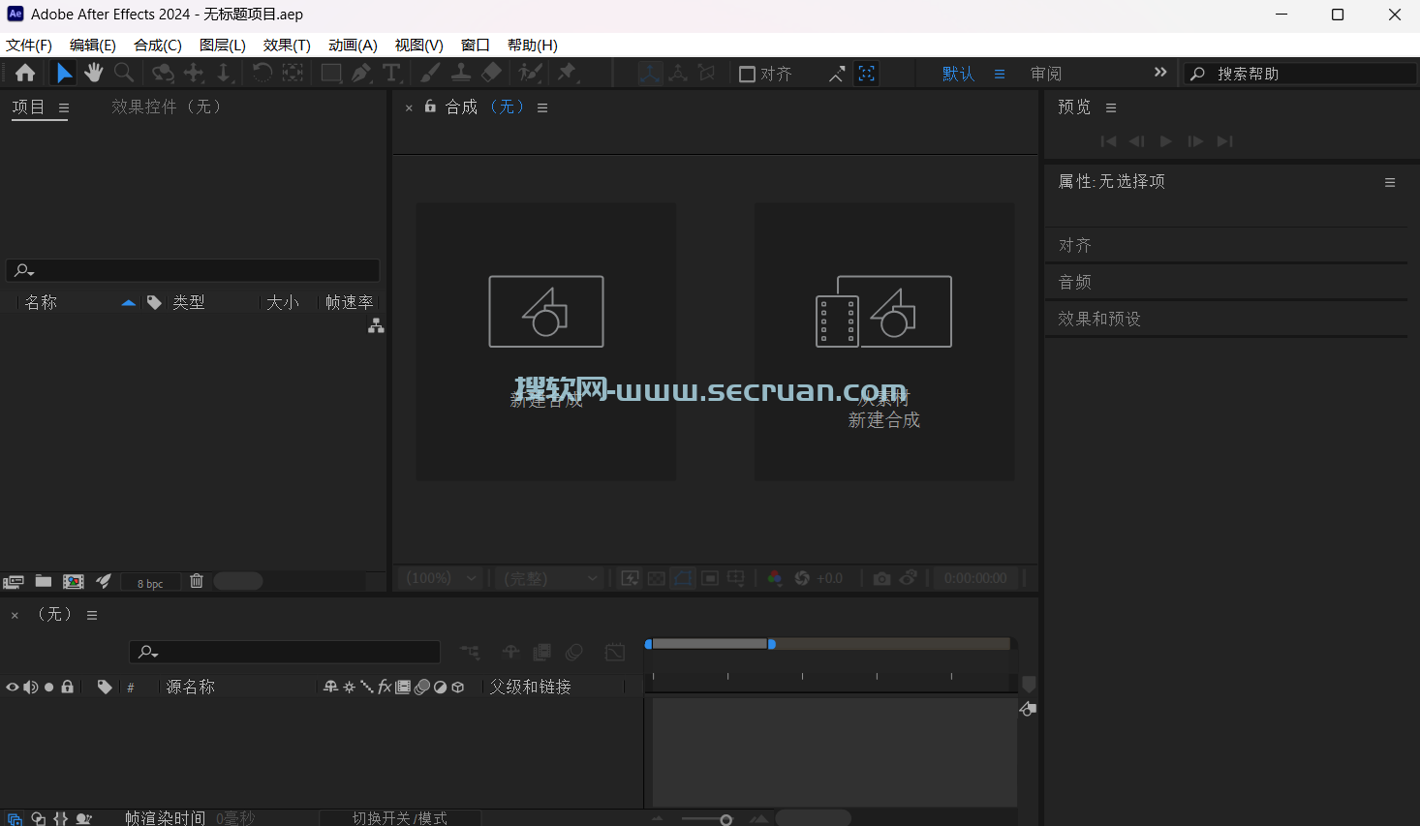Select the Dolly camera tool
The width and height of the screenshot is (1420, 826).
[224, 73]
